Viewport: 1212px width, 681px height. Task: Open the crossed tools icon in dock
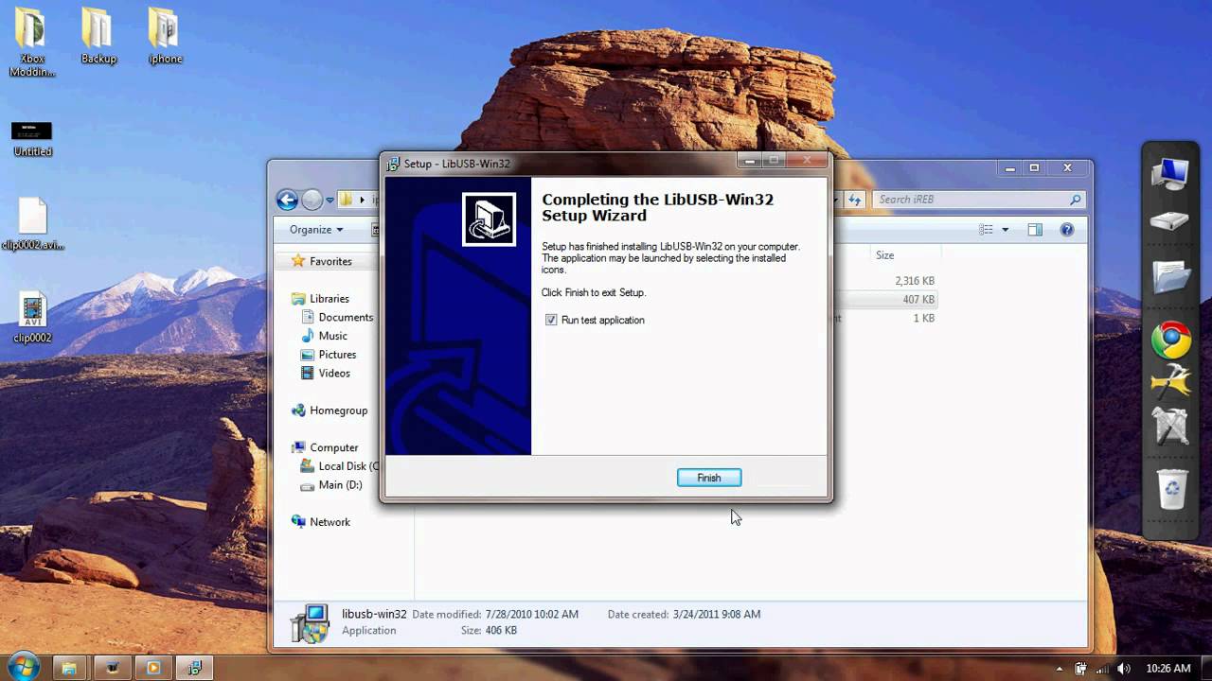pyautogui.click(x=1171, y=426)
